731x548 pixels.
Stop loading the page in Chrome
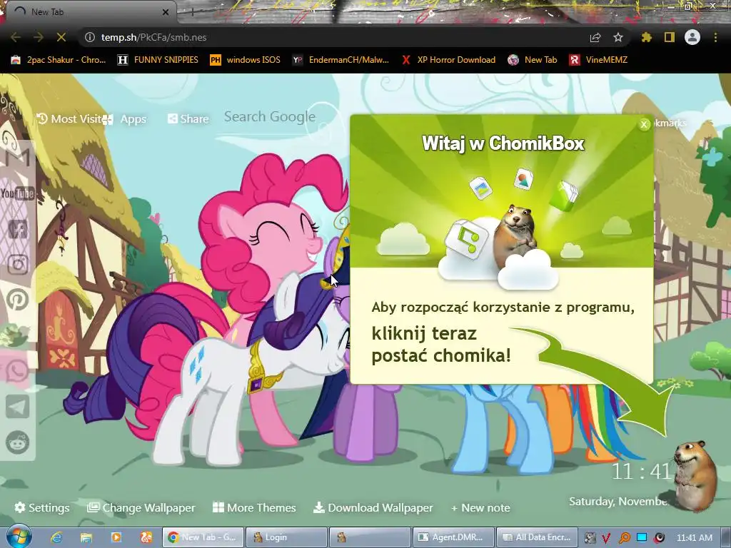(61, 37)
